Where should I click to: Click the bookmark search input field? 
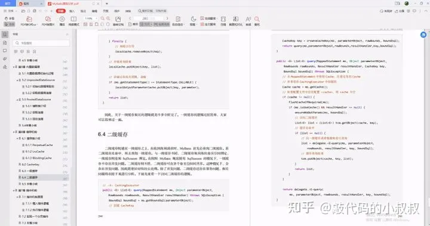point(41,43)
